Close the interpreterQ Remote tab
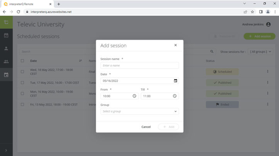Screen dimensions: 279x156 coord(50,4)
